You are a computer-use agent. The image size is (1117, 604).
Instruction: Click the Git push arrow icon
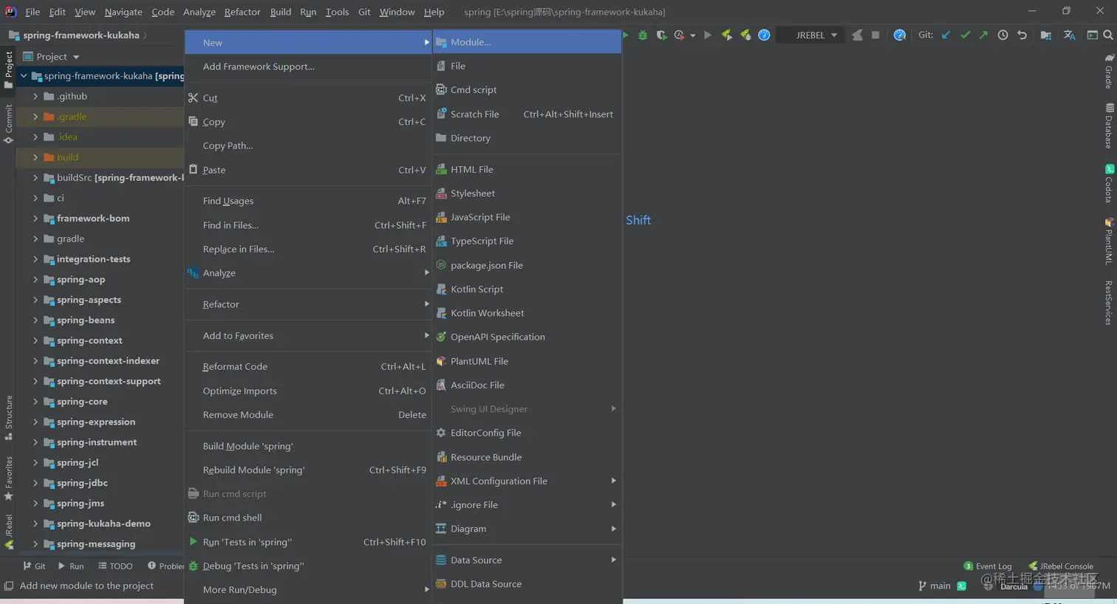[x=983, y=35]
